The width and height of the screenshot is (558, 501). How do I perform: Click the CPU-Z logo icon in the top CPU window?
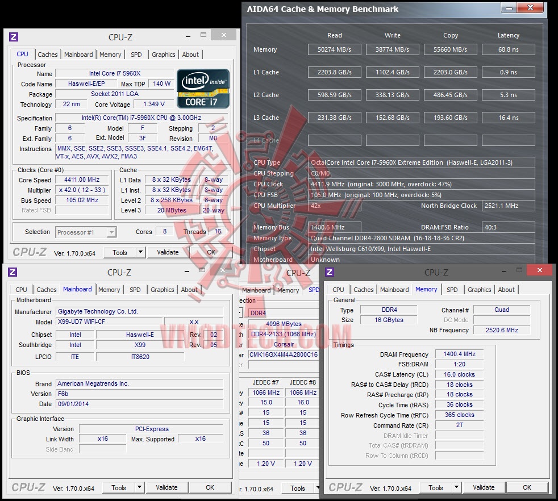point(13,37)
